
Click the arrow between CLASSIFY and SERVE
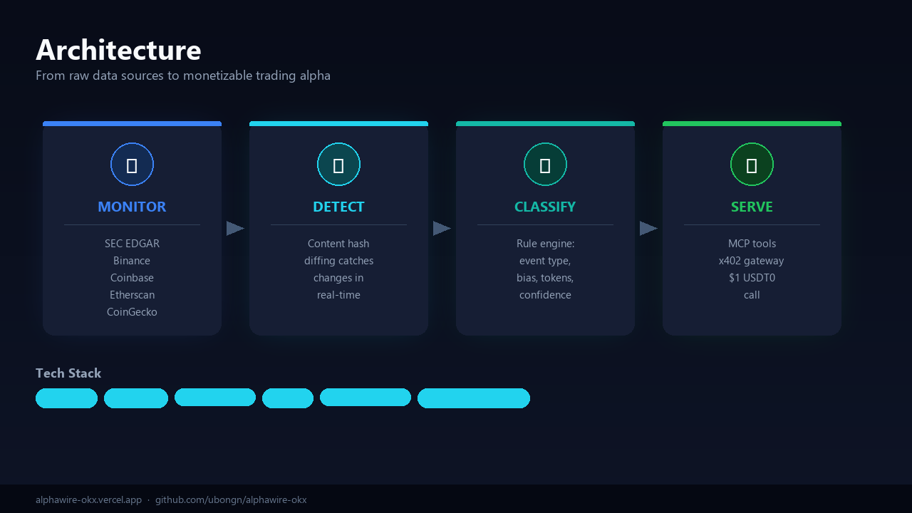click(648, 228)
